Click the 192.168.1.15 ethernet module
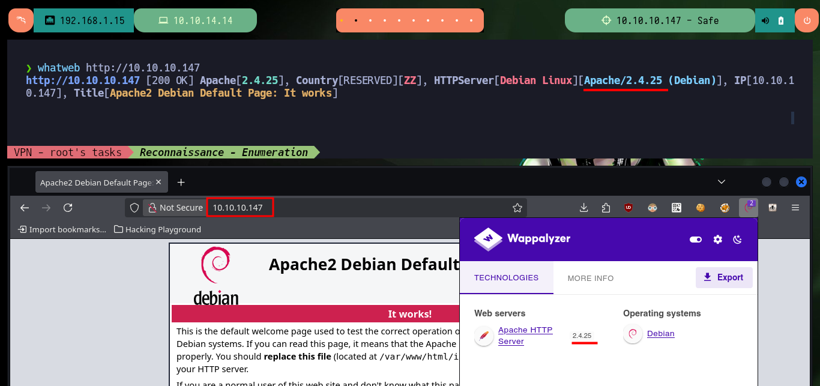Screen dimensions: 820x386 tap(84, 20)
